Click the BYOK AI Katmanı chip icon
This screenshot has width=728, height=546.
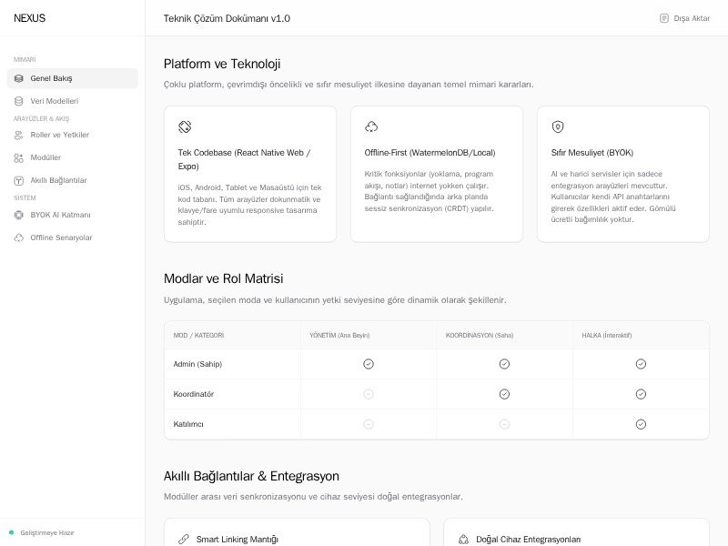(x=19, y=215)
